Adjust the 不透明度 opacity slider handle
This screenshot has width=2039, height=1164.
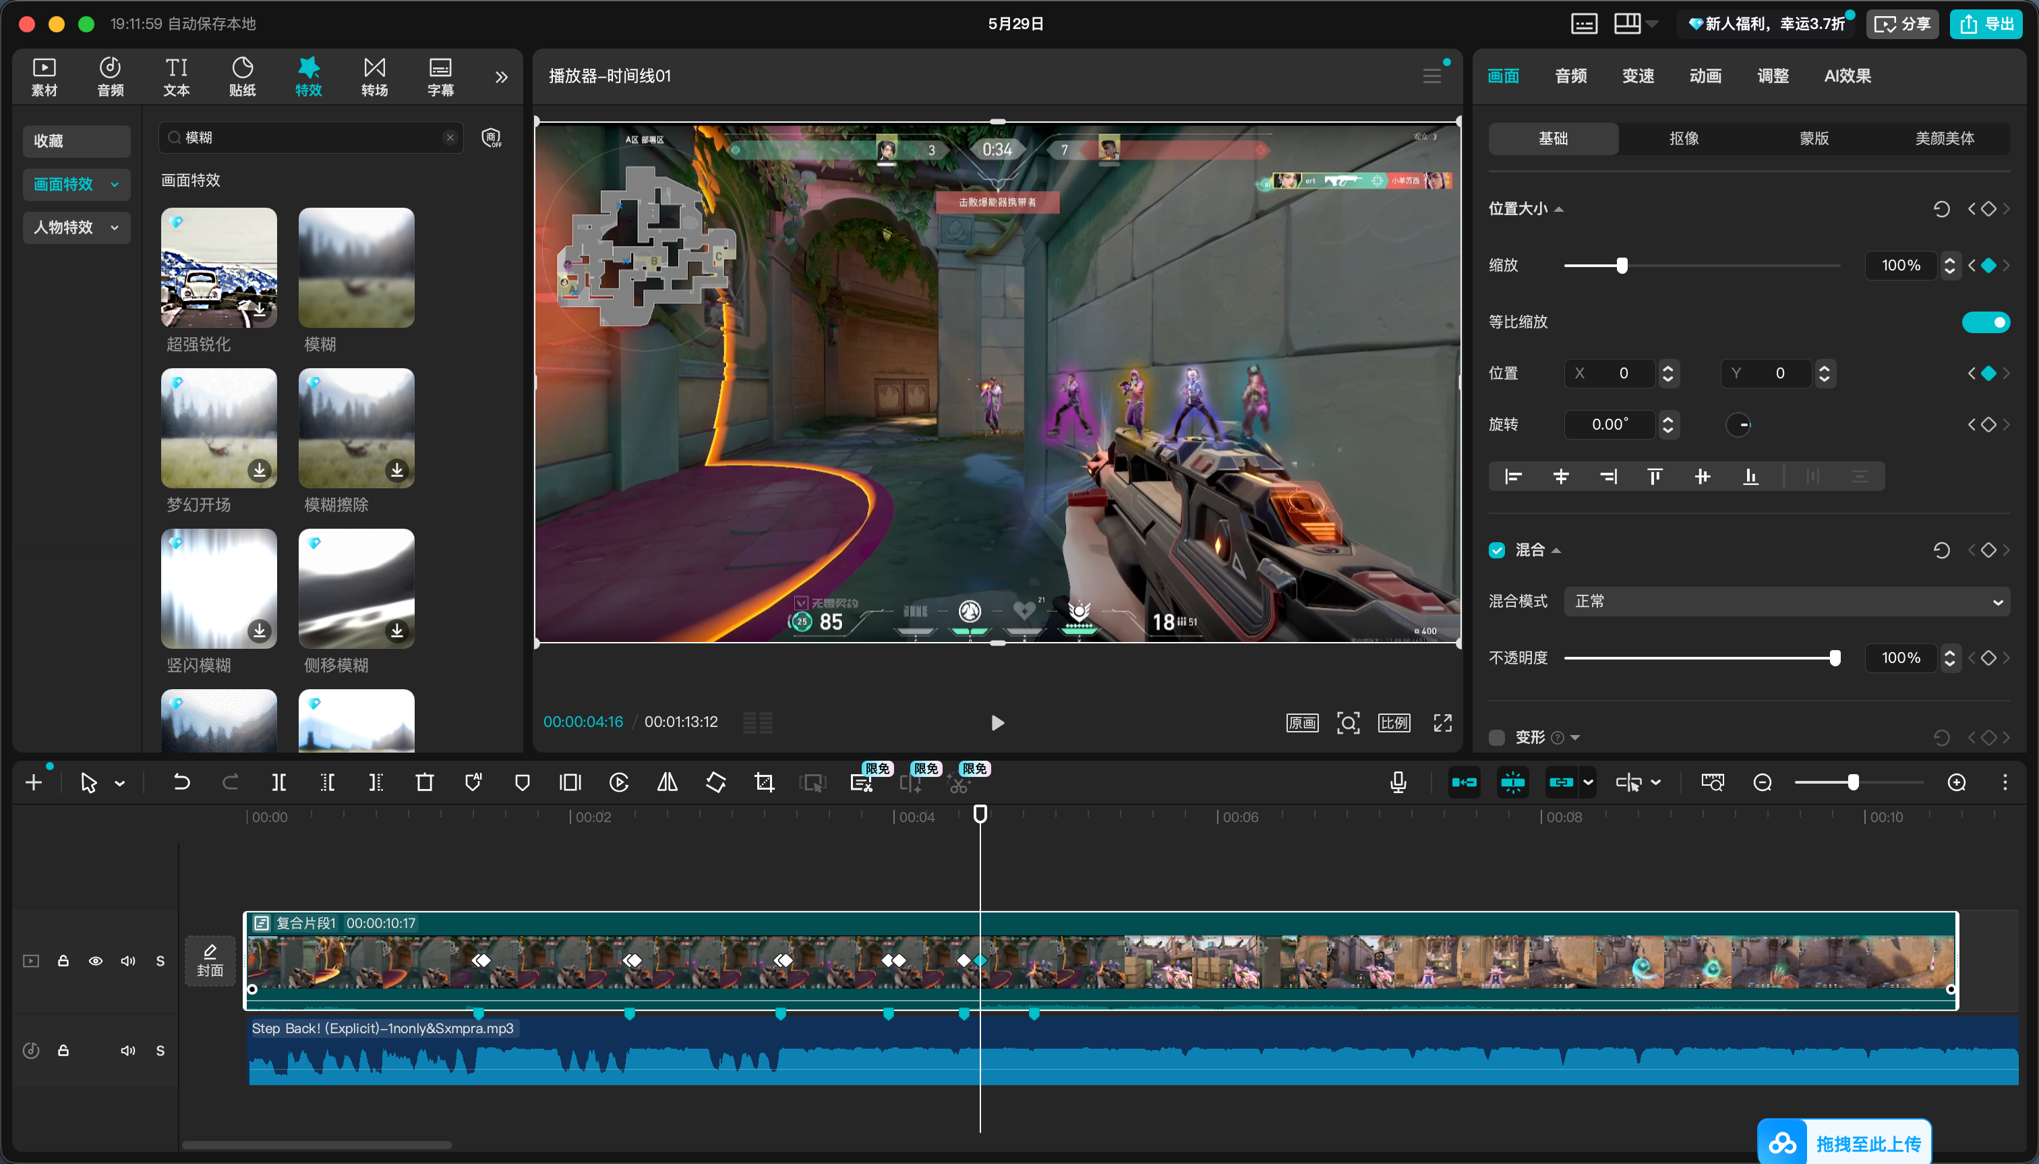1835,658
